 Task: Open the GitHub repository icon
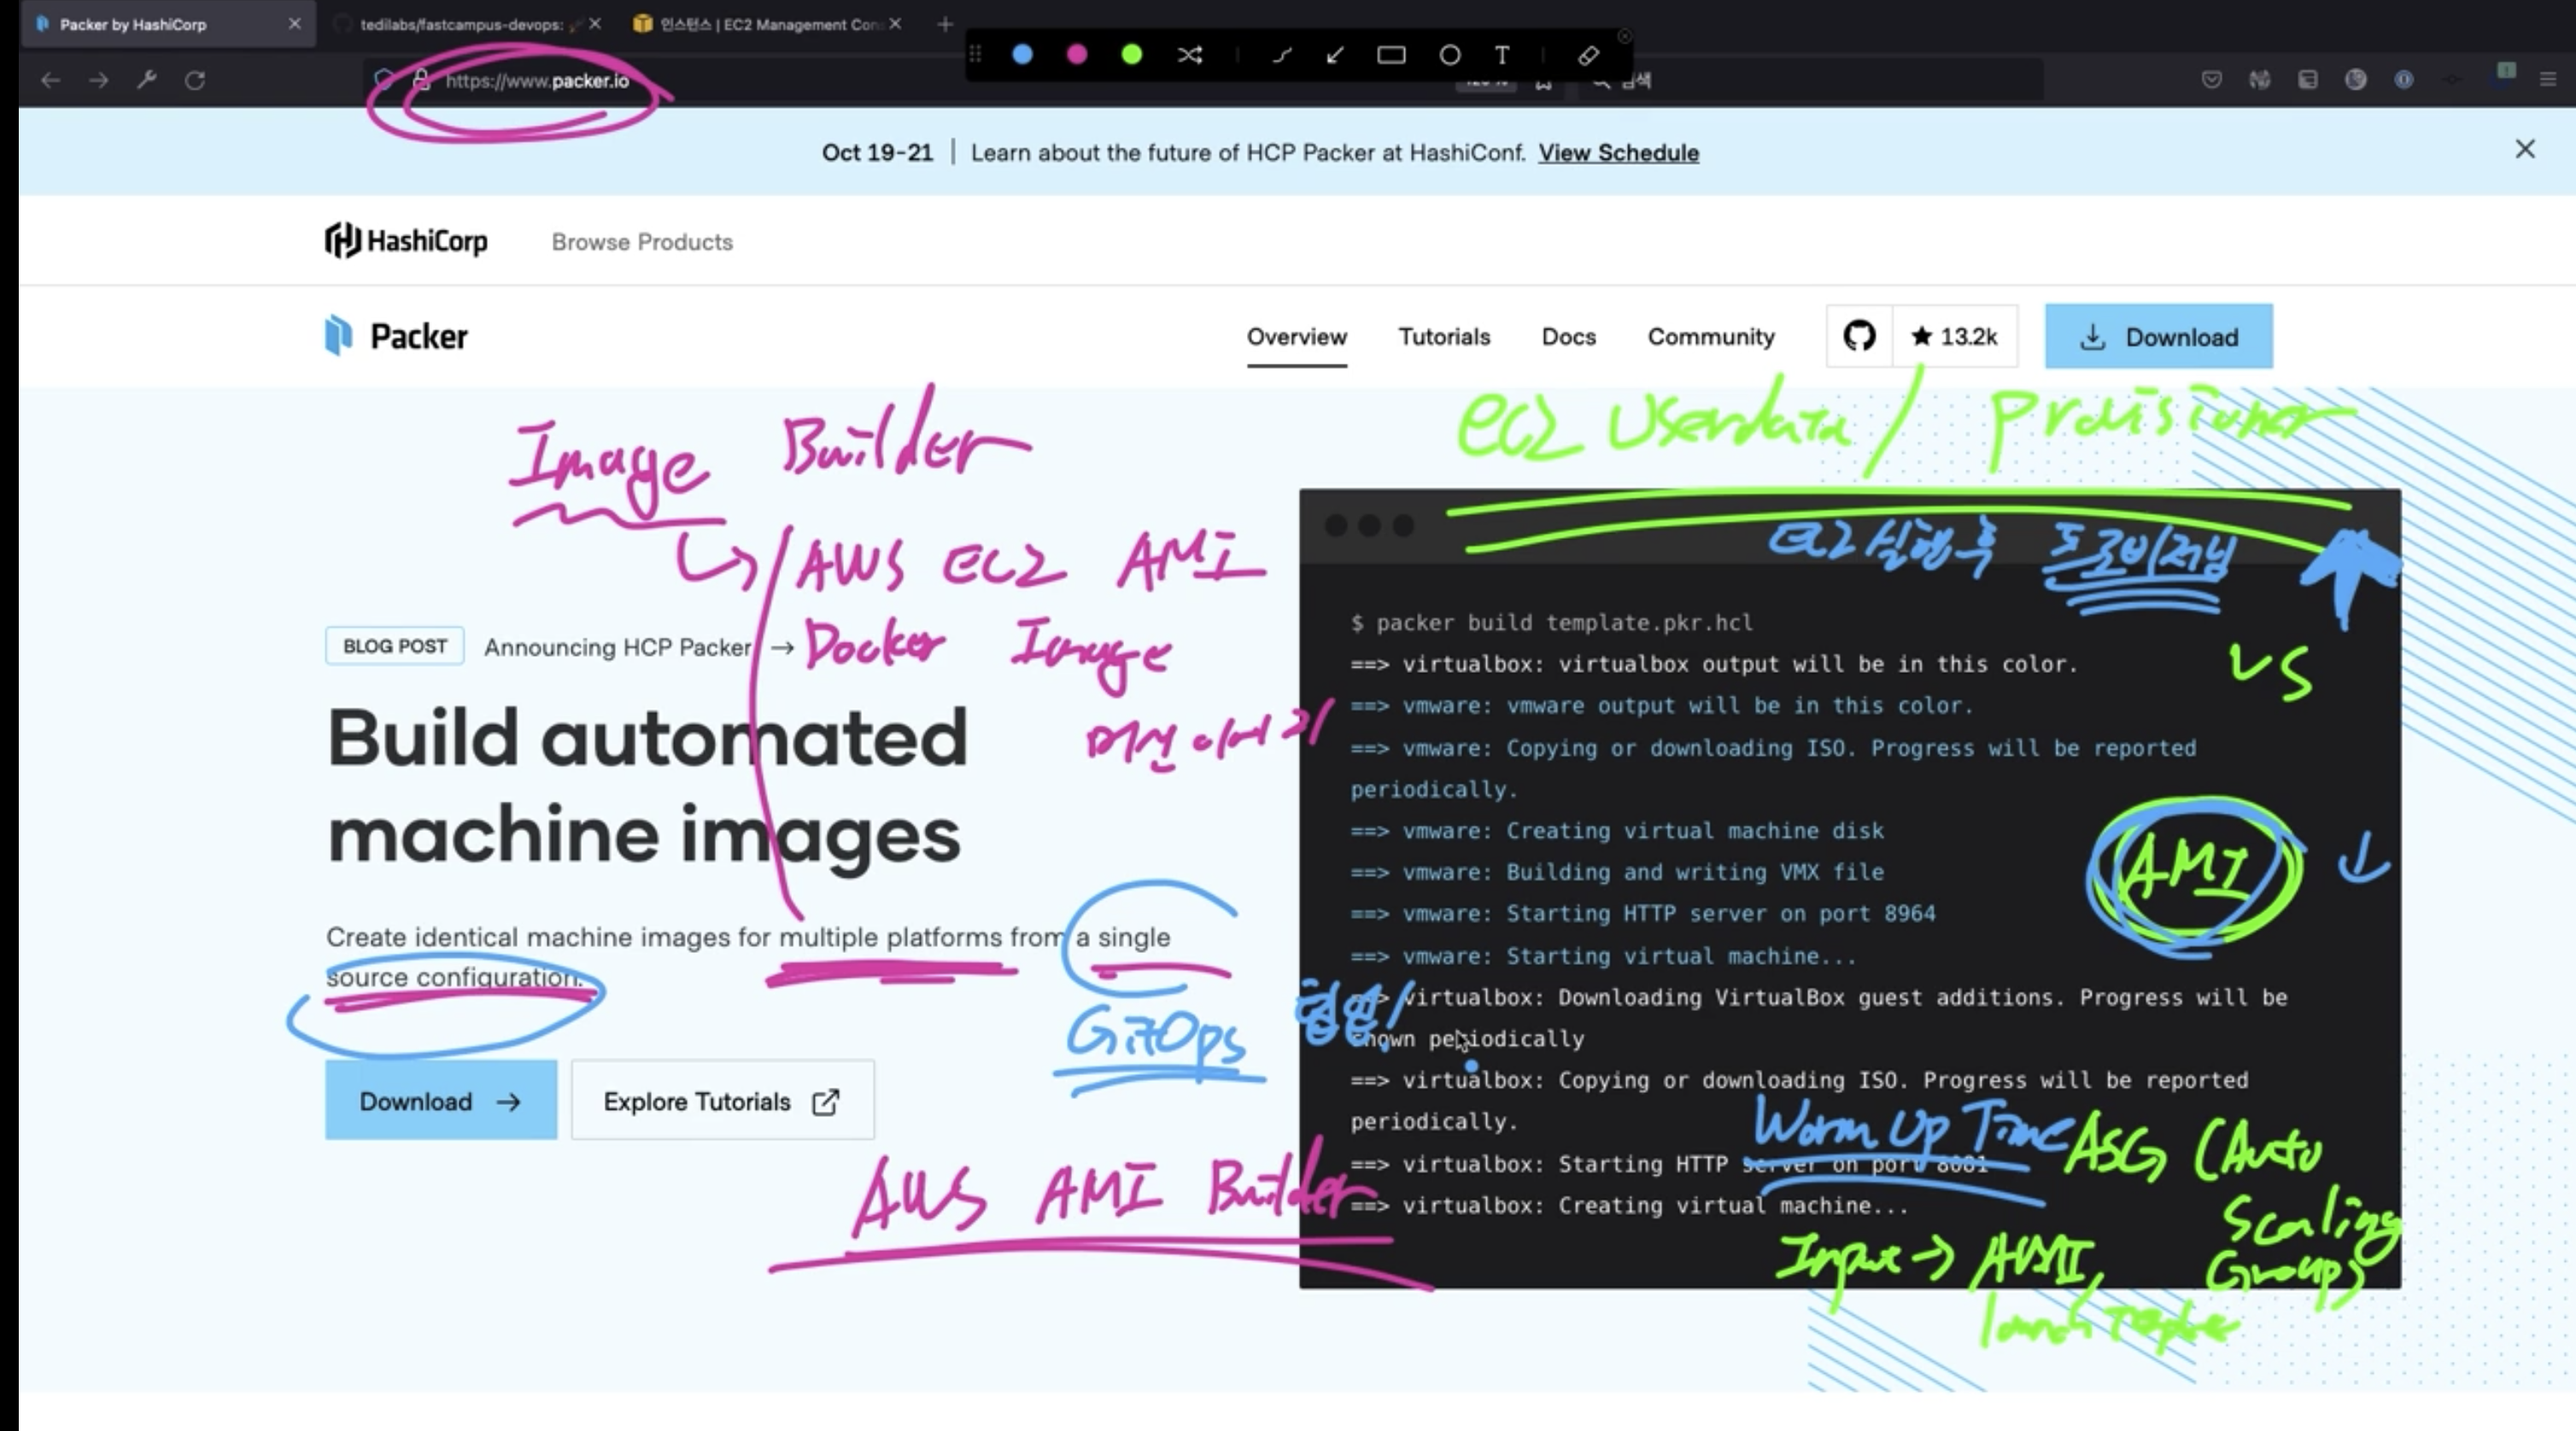1859,336
